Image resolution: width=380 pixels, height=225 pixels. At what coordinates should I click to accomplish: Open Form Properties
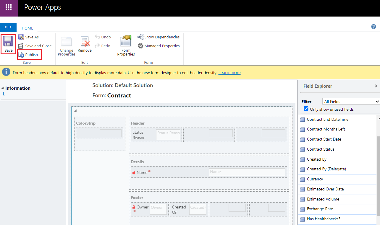pos(126,46)
